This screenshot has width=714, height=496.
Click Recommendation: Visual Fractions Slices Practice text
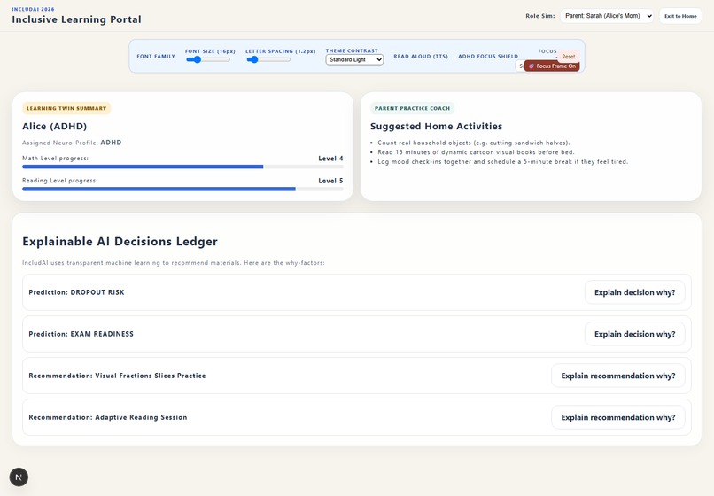(117, 376)
